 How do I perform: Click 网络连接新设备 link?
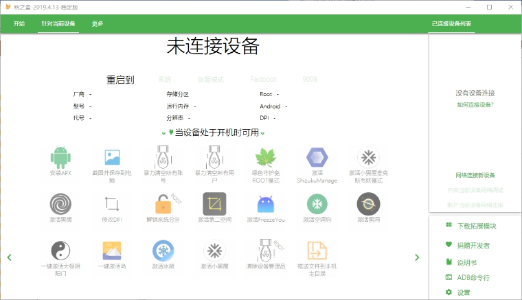pos(475,175)
